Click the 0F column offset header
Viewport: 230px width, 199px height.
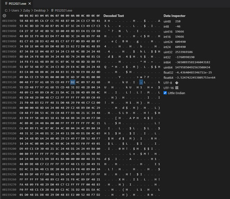coord(98,16)
